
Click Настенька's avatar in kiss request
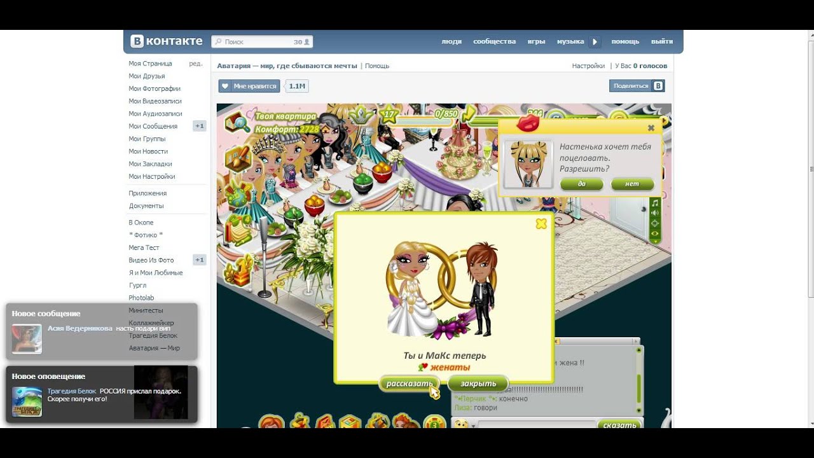(528, 164)
